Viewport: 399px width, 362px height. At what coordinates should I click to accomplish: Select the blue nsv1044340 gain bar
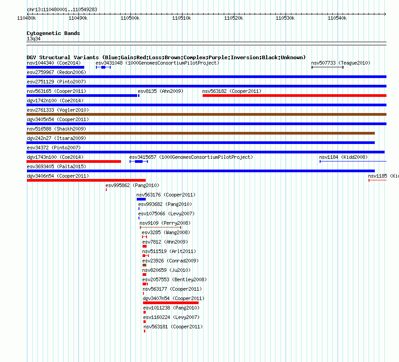click(55, 67)
